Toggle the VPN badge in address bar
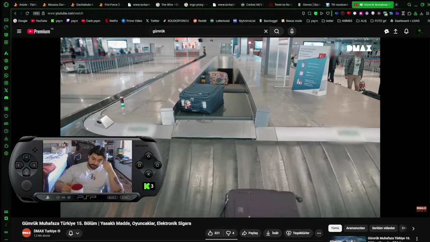Image resolution: width=430 pixels, height=242 pixels. pos(36,13)
